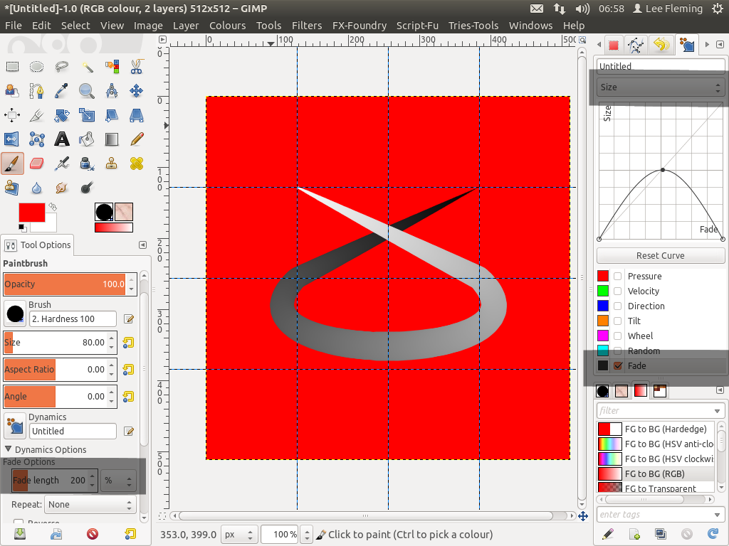Edit the Untitled dynamics

[129, 432]
